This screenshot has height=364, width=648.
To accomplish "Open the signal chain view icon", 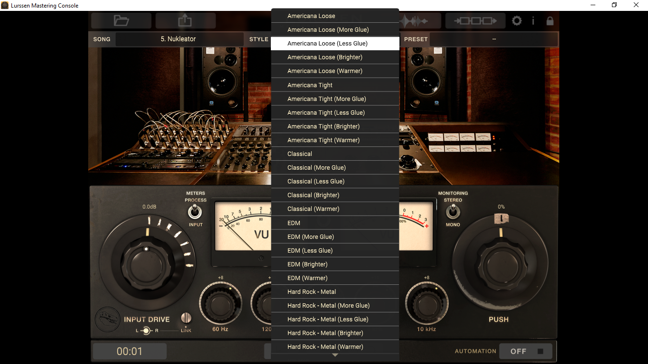I will (x=475, y=21).
